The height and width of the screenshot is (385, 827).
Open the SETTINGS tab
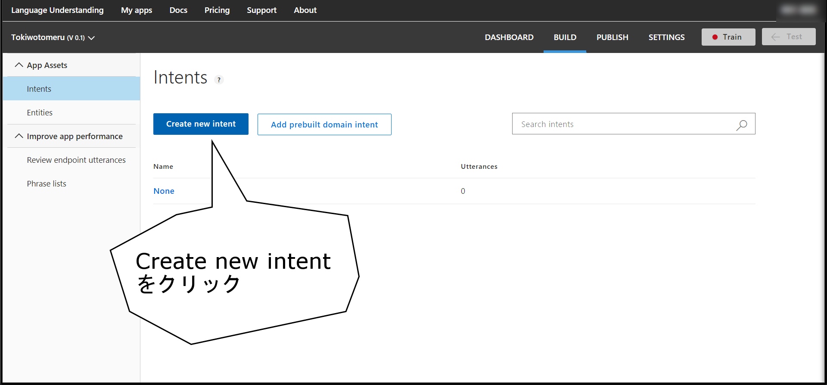666,37
